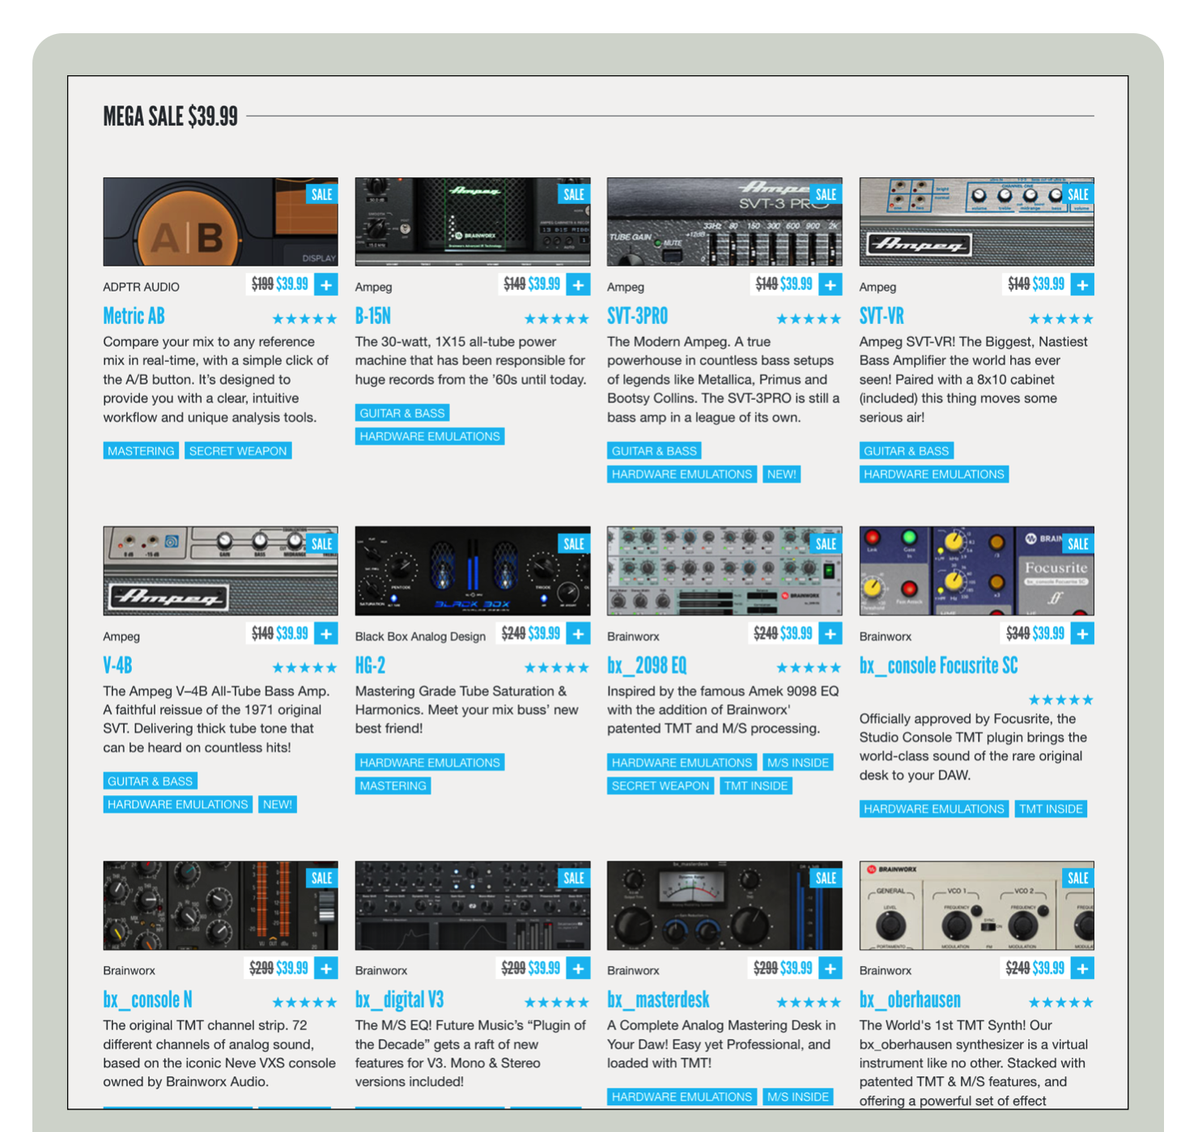This screenshot has height=1132, width=1198.
Task: Add SVT-3PRO to cart with plus icon
Action: click(831, 284)
